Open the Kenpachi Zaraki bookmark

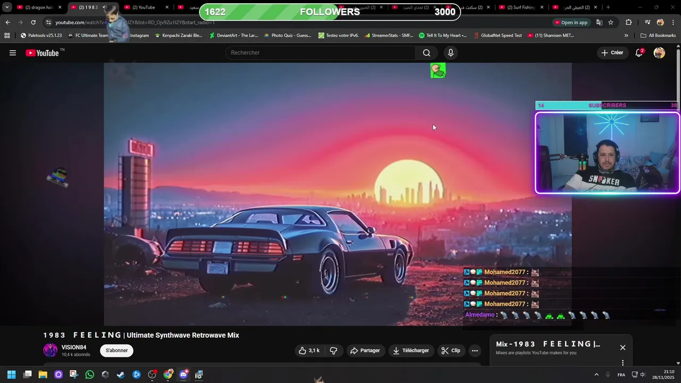point(179,36)
